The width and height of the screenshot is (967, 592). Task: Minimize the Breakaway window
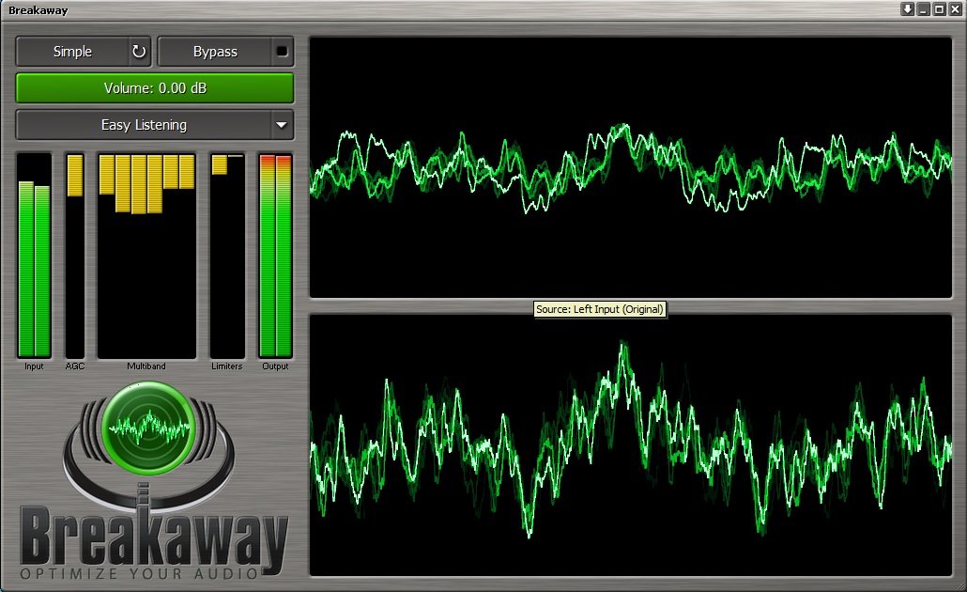(x=923, y=9)
